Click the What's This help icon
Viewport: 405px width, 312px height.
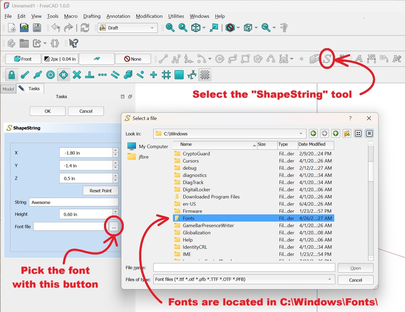pyautogui.click(x=73, y=43)
